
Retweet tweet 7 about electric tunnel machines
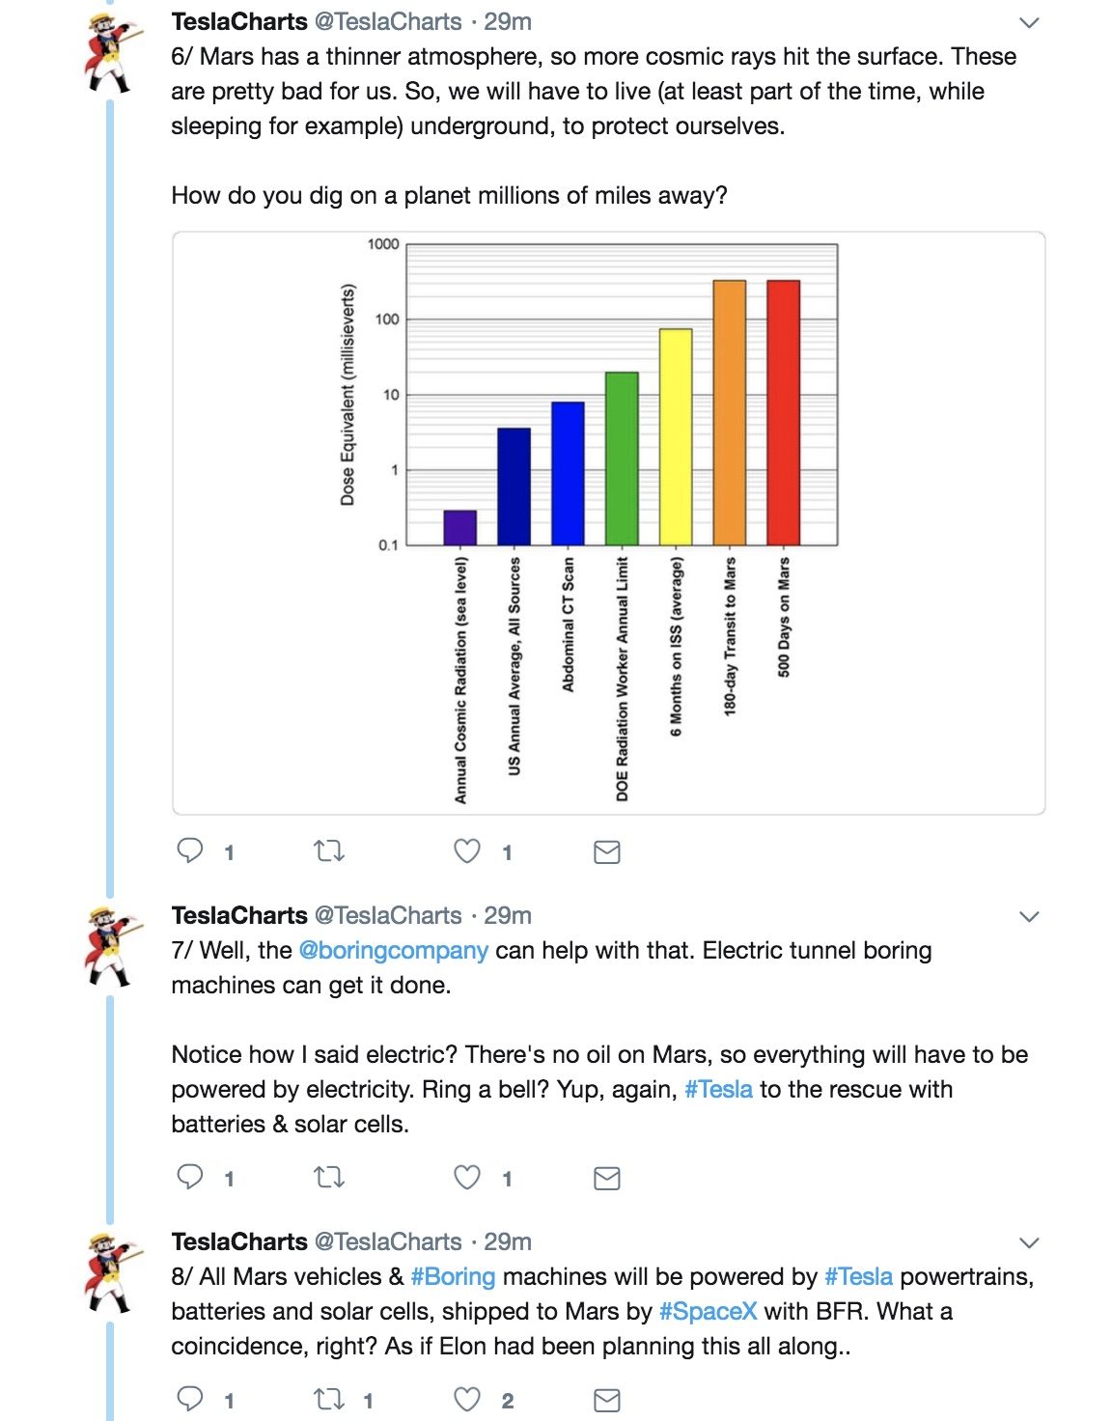coord(329,1177)
